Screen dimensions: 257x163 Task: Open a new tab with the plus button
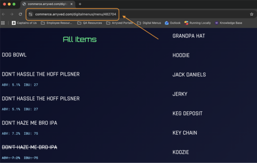coord(80,4)
